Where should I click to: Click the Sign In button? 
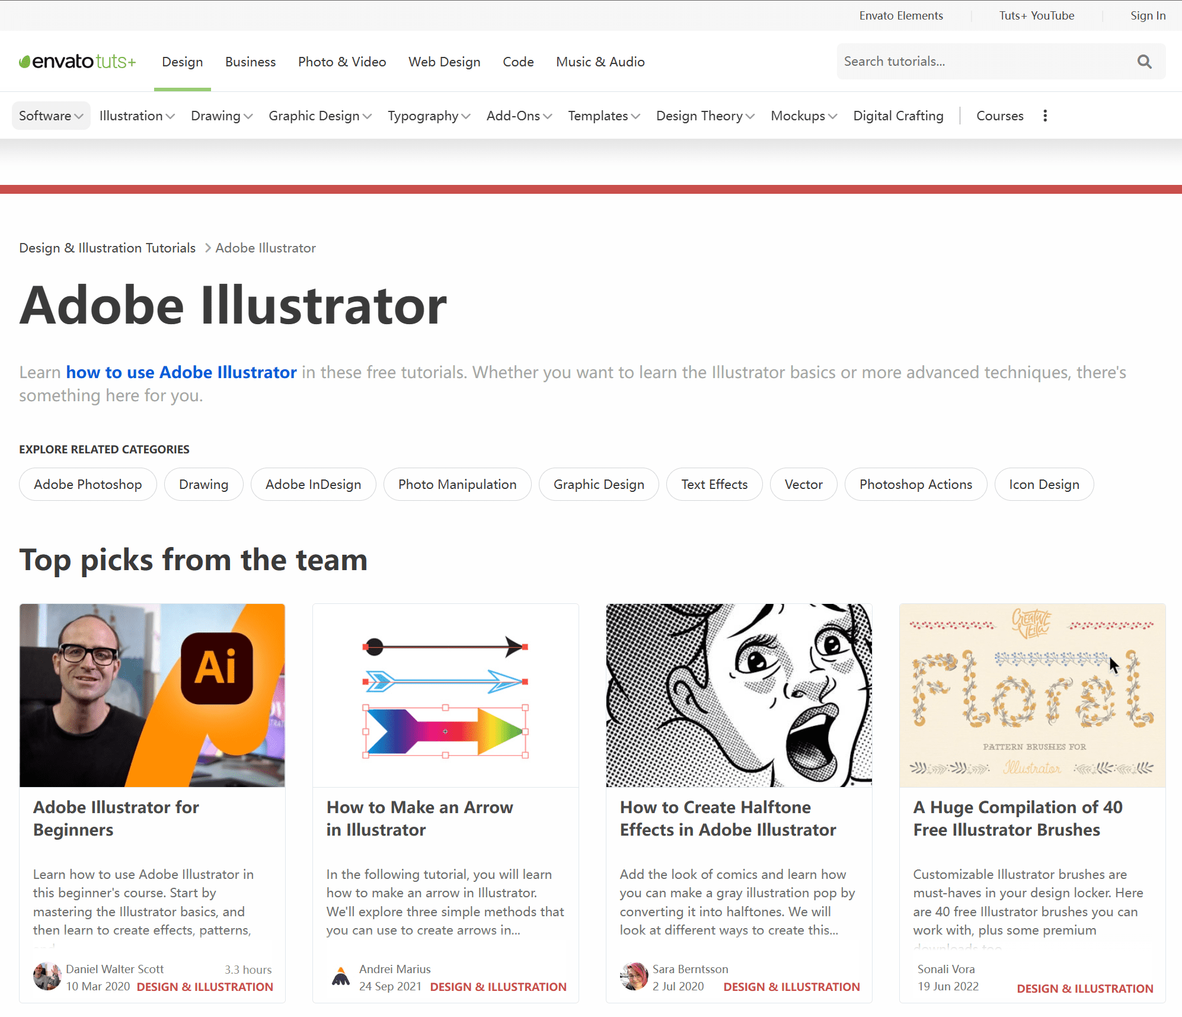1147,15
